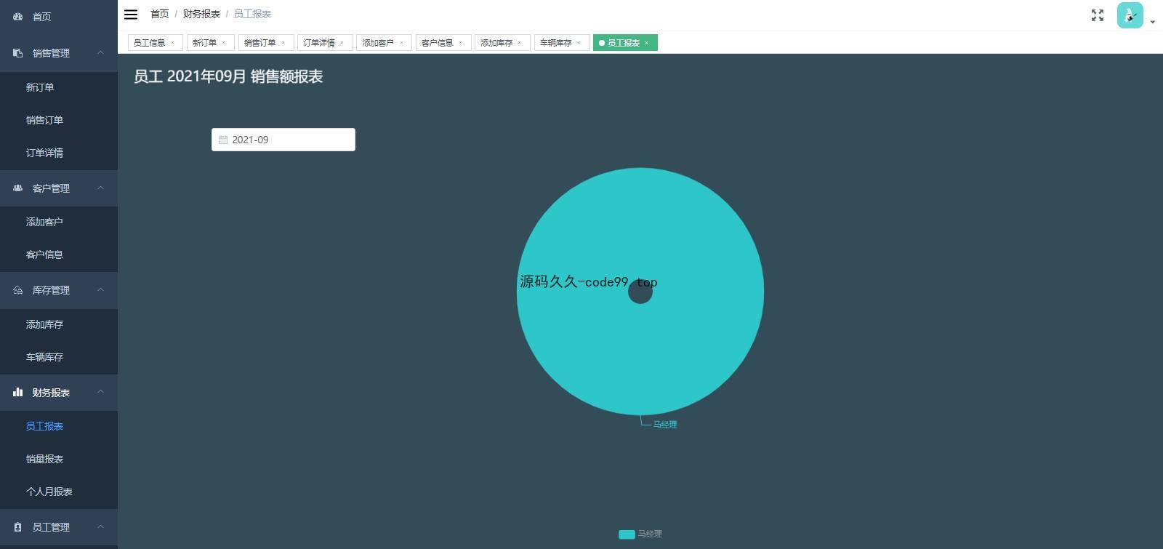Open 车辆库存 in the sidebar
The image size is (1163, 549).
[x=59, y=357]
